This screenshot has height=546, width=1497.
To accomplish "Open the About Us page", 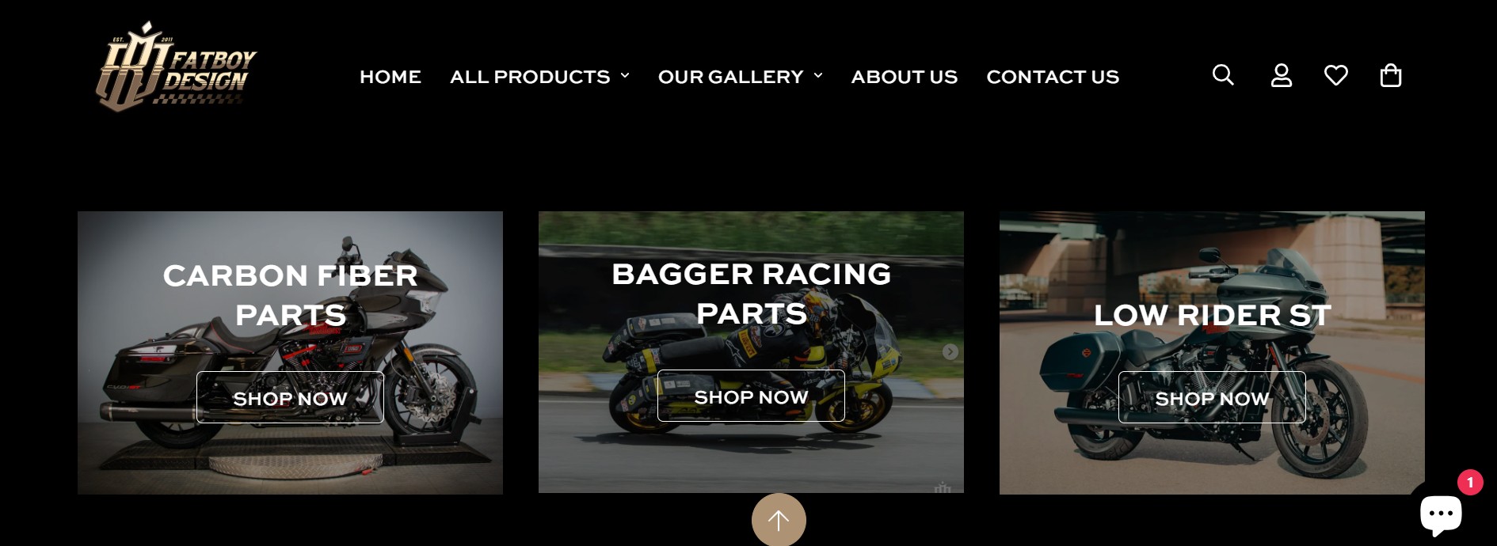I will click(x=904, y=77).
